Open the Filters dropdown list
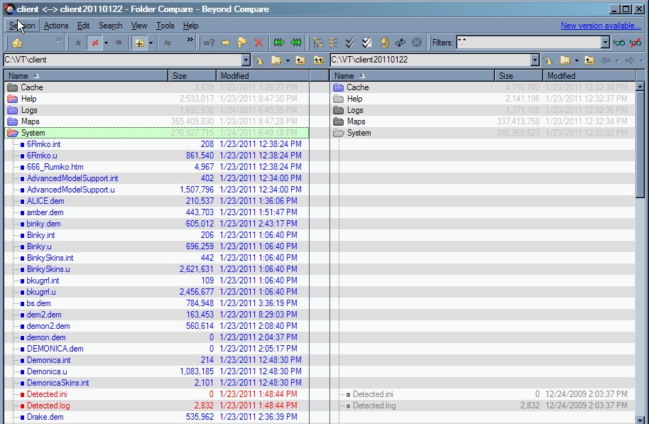649x424 pixels. [606, 42]
